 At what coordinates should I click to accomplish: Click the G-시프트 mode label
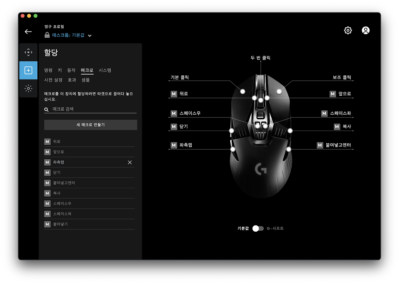coord(275,229)
